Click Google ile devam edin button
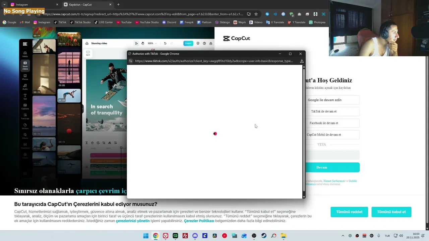429x241 pixels. [332, 100]
